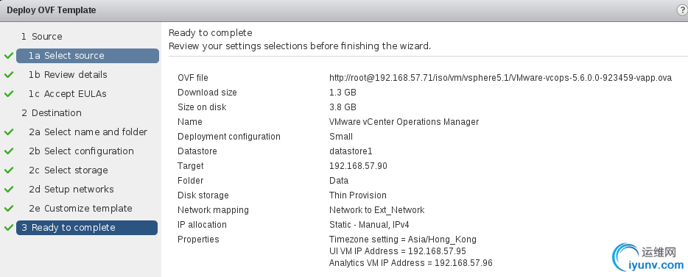Go to step 1c Accept EULAs

pyautogui.click(x=68, y=93)
